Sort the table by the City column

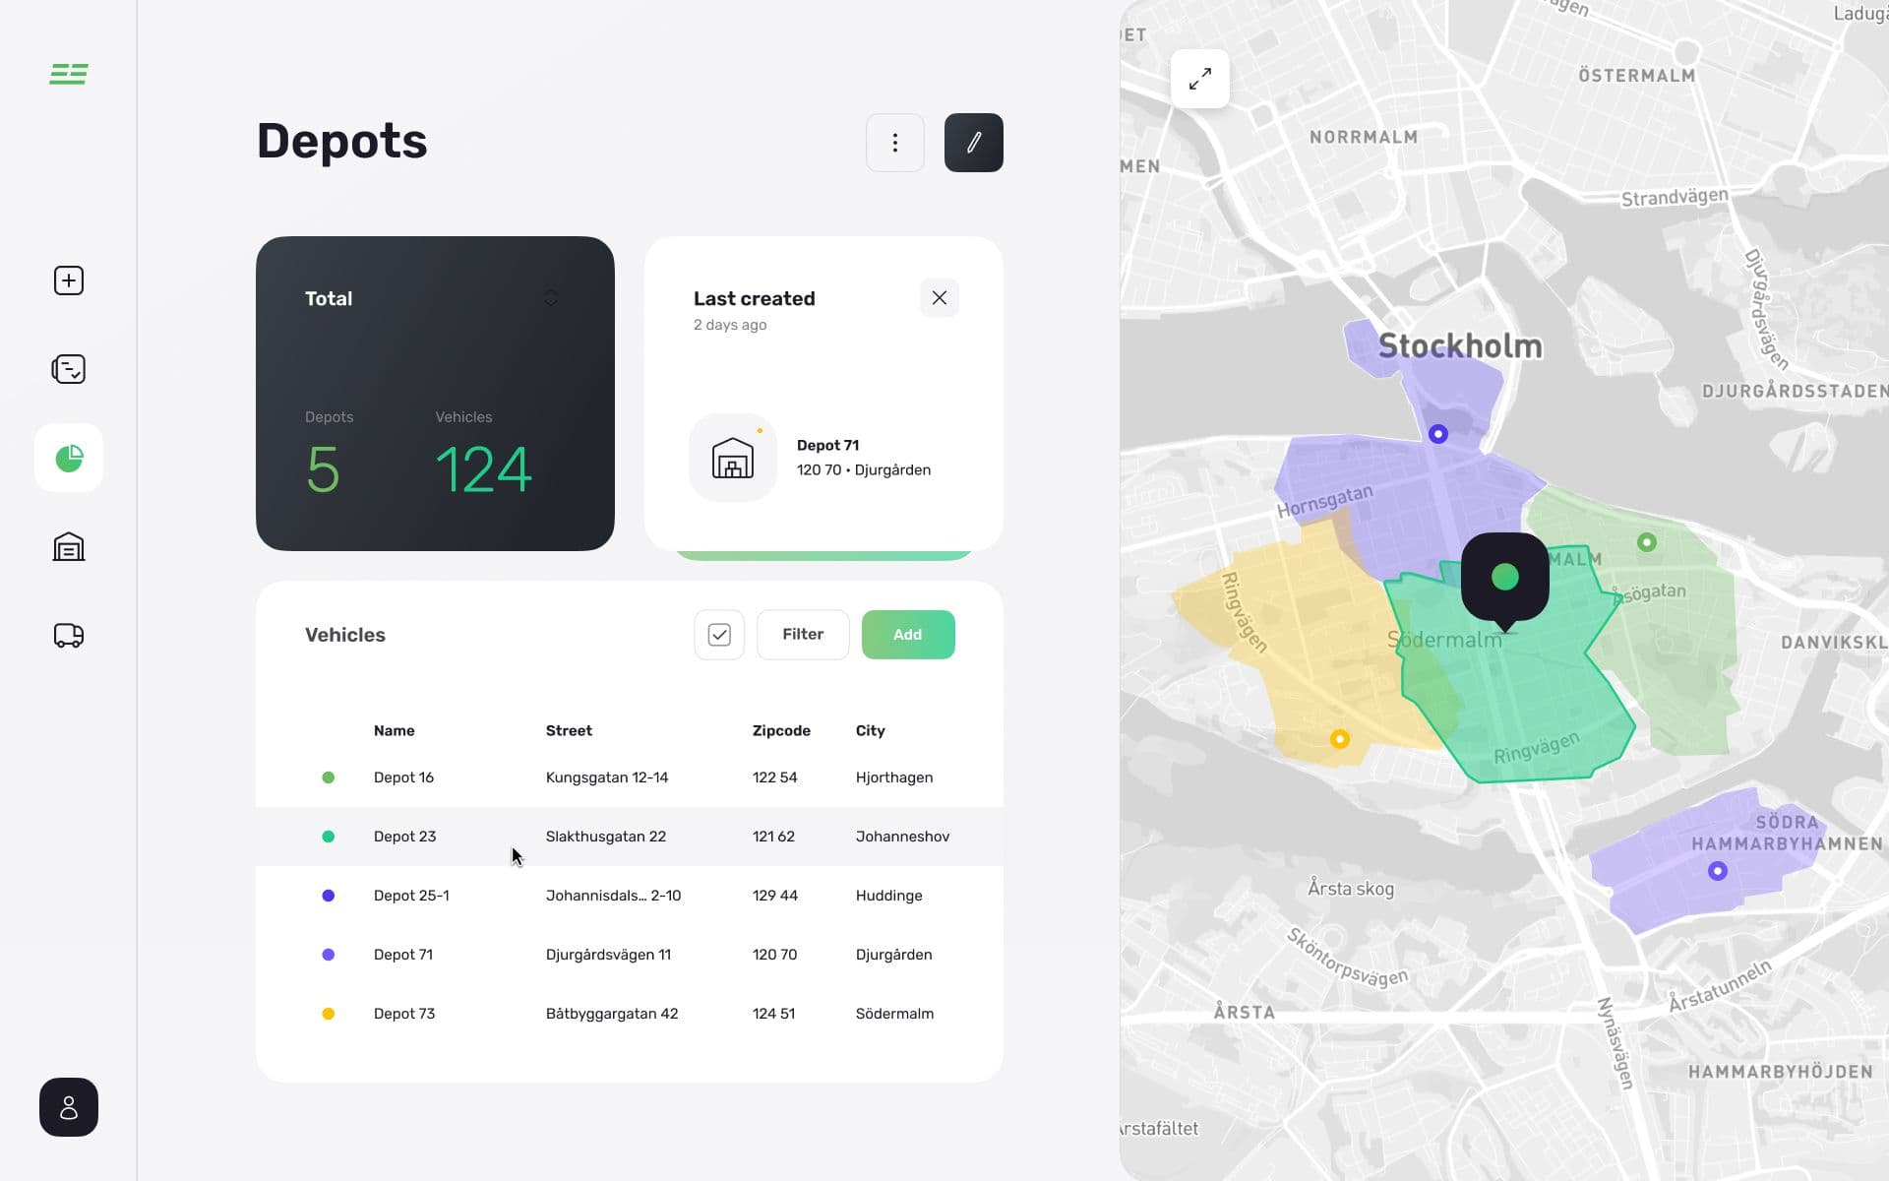(871, 730)
